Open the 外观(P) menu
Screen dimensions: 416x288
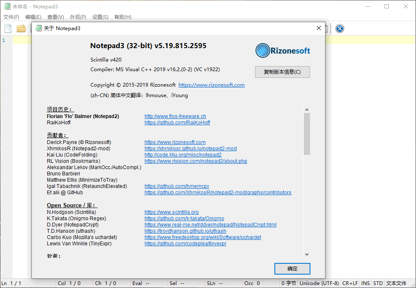tap(78, 17)
